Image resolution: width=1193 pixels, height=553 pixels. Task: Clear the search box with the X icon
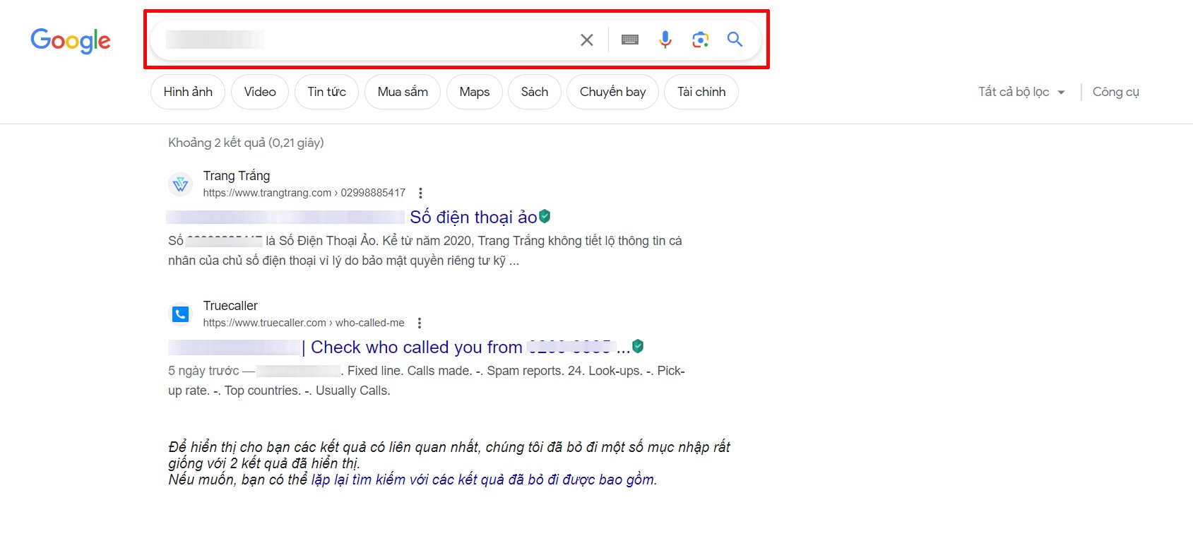coord(587,40)
